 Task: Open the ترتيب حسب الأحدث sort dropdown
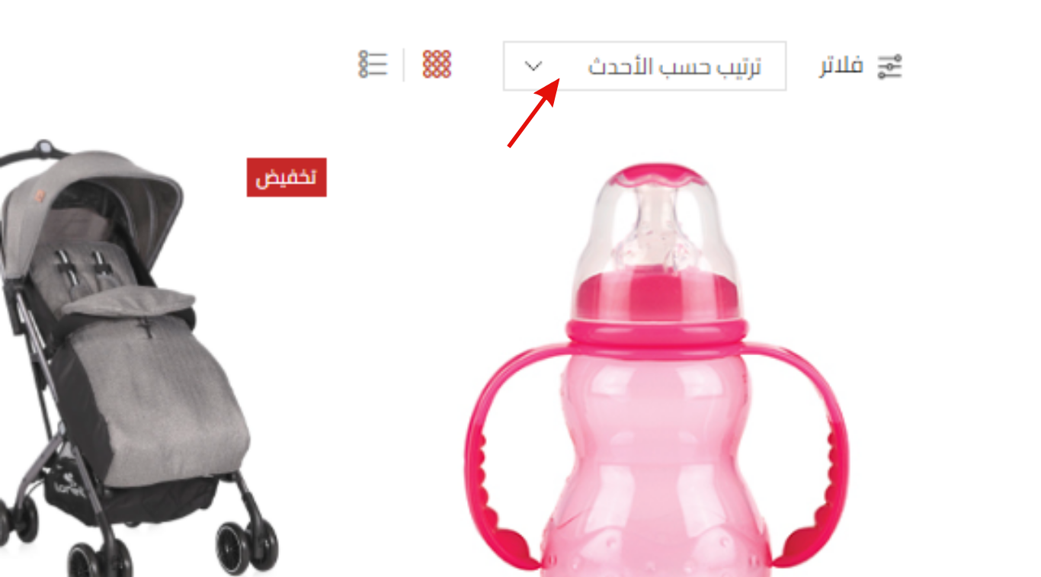(x=644, y=66)
